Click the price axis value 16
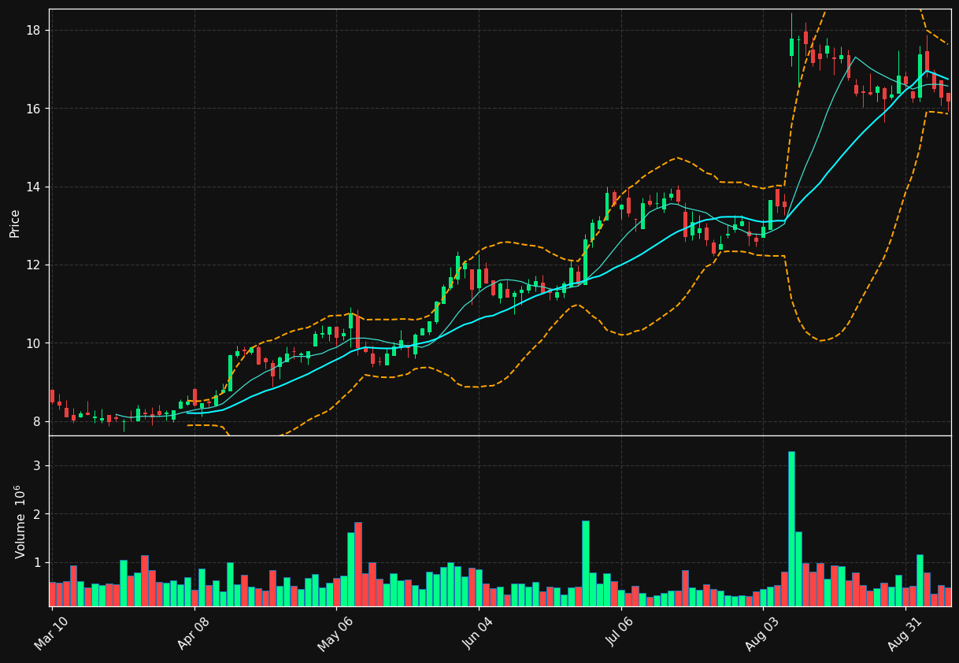959x663 pixels. click(34, 108)
